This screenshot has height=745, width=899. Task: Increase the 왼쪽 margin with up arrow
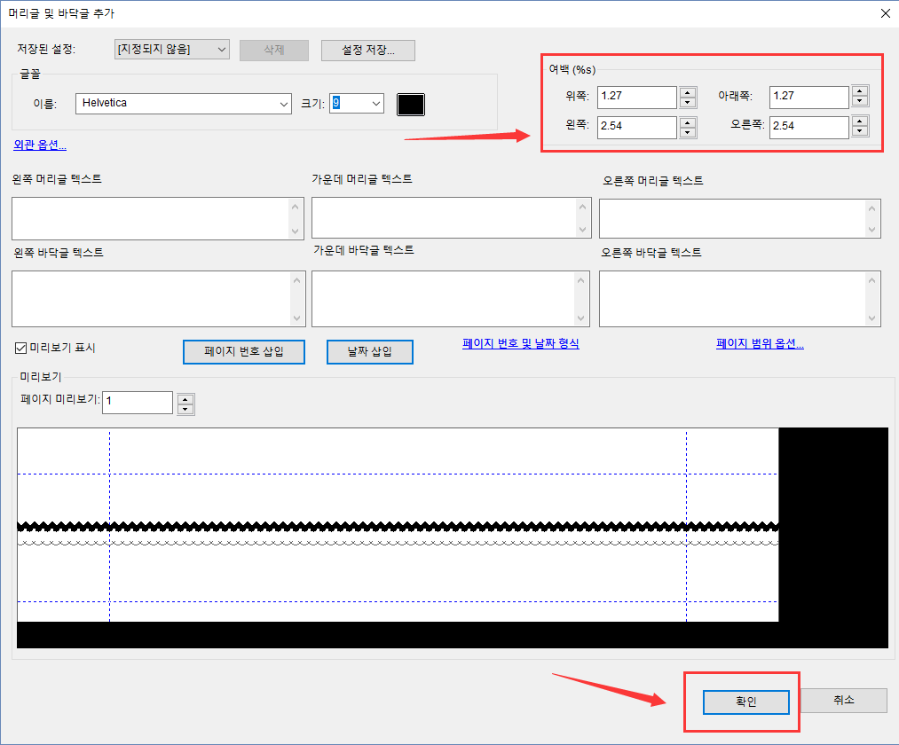click(x=688, y=122)
